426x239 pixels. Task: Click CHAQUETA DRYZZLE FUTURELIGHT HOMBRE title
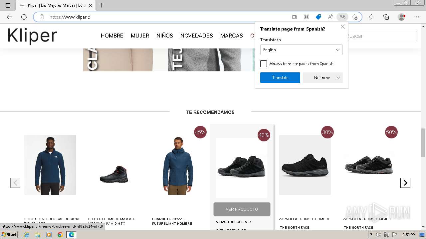point(172,221)
